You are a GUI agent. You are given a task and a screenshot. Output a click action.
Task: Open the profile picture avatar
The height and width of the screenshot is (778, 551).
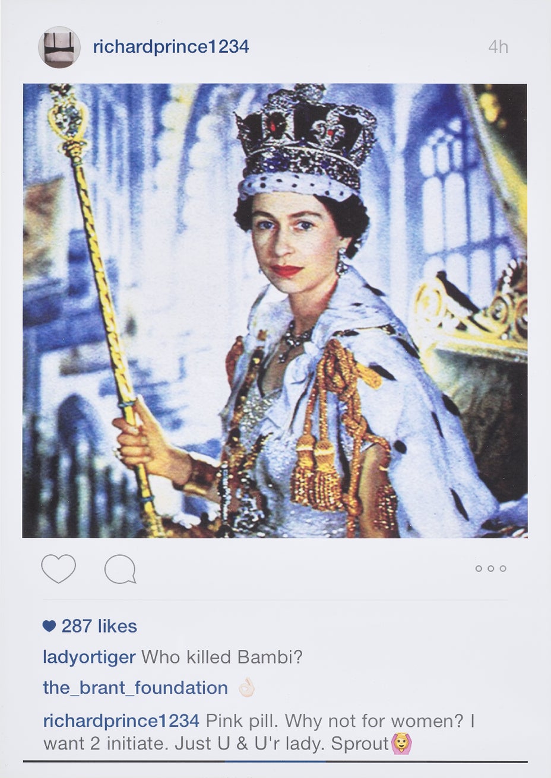(59, 47)
